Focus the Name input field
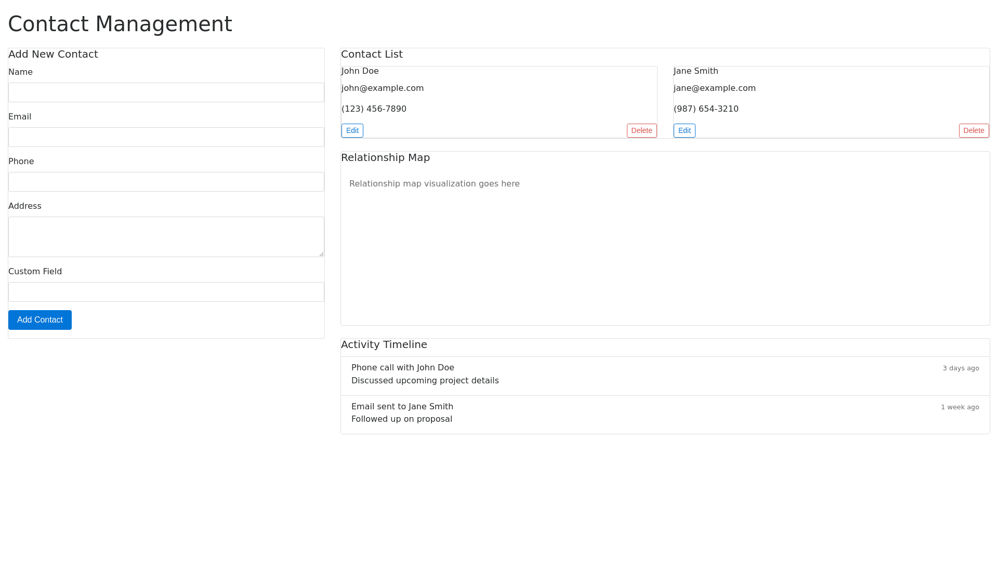 pyautogui.click(x=166, y=92)
